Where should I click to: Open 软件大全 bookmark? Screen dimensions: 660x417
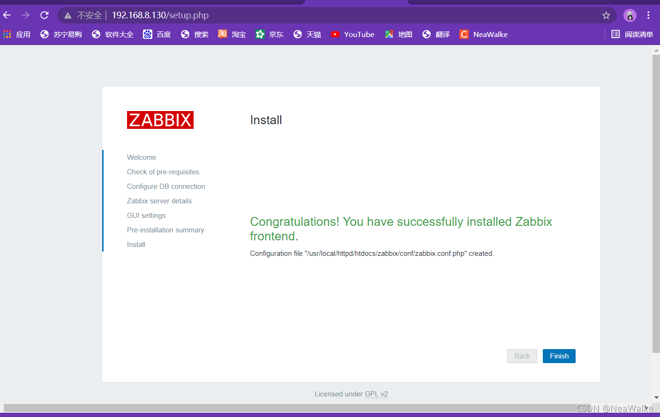[x=113, y=34]
